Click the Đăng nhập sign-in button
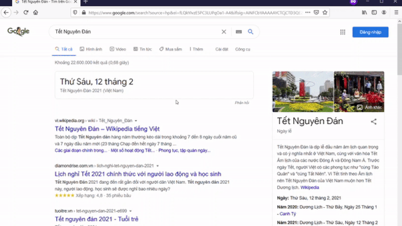The image size is (402, 226). click(x=370, y=32)
